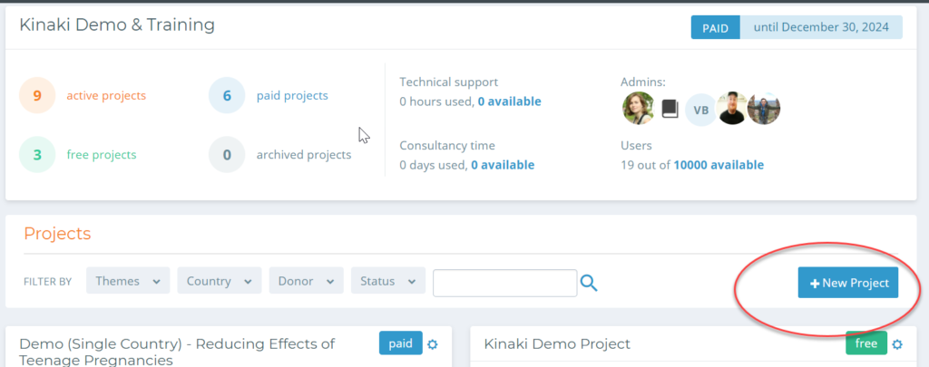Click the 10000 available users link
Viewport: 929px width, 367px height.
(719, 165)
